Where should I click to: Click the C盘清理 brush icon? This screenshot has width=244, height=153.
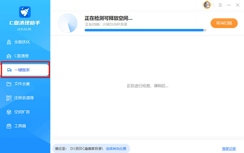(x=9, y=56)
